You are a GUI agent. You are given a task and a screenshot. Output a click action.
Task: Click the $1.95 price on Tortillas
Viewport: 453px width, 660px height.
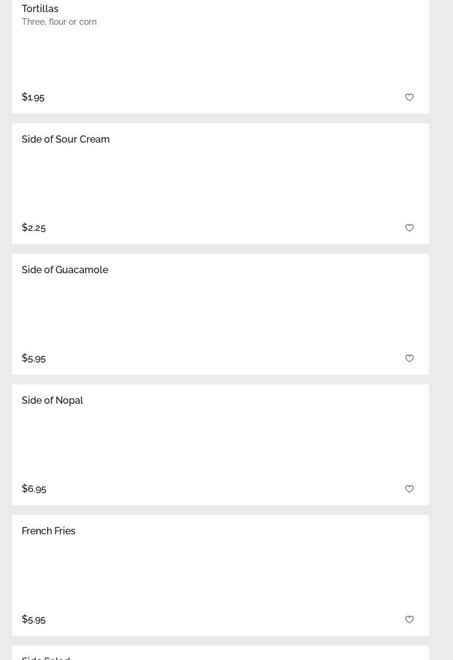(x=33, y=97)
